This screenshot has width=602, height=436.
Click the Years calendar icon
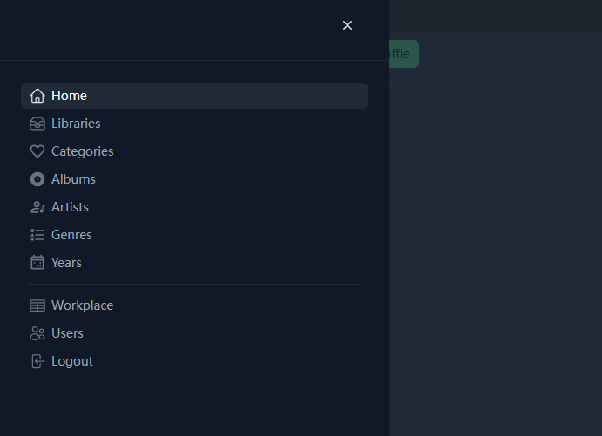pos(37,263)
